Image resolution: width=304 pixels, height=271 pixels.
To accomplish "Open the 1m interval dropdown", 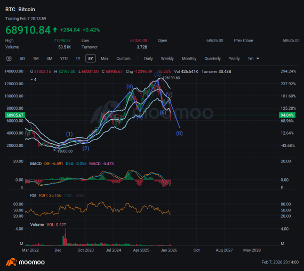I will tap(253, 59).
